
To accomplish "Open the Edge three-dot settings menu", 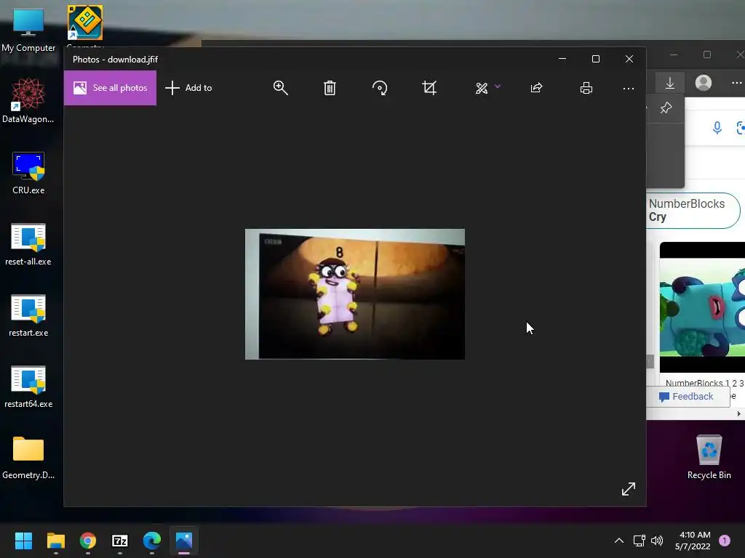I will pos(737,83).
